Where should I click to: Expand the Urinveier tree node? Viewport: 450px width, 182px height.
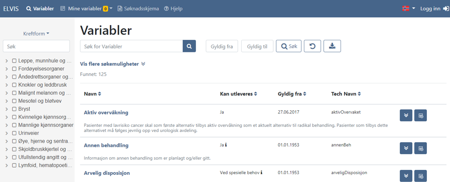point(6,133)
